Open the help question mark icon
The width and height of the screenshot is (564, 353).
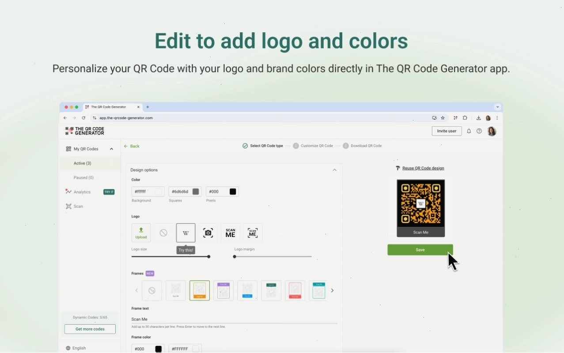479,131
